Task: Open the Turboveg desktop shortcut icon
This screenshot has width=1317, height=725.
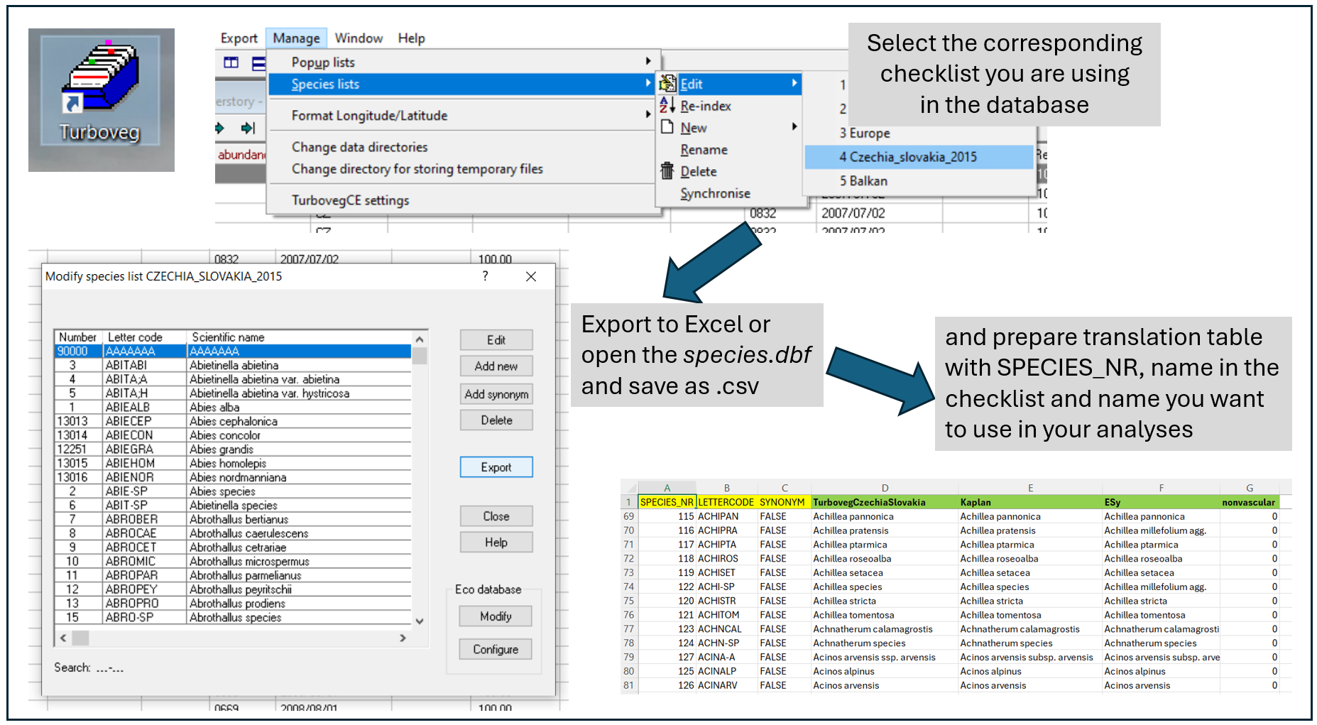Action: (x=101, y=96)
